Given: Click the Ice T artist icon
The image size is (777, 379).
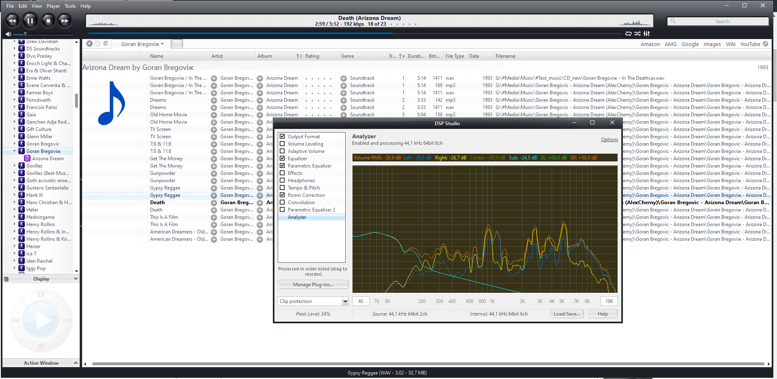Looking at the screenshot, I should coord(22,253).
